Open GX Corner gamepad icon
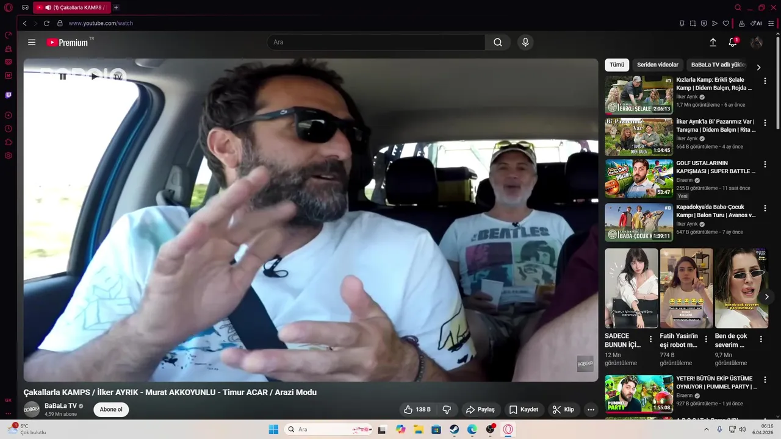781x439 pixels. click(x=25, y=8)
